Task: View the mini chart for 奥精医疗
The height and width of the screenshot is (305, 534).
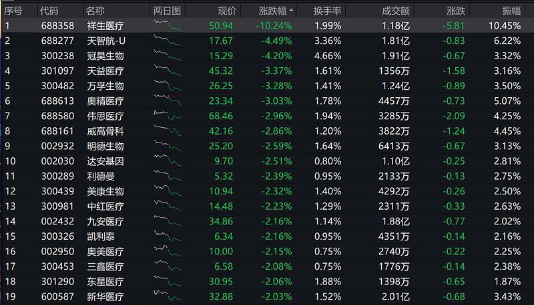Action: click(x=168, y=101)
